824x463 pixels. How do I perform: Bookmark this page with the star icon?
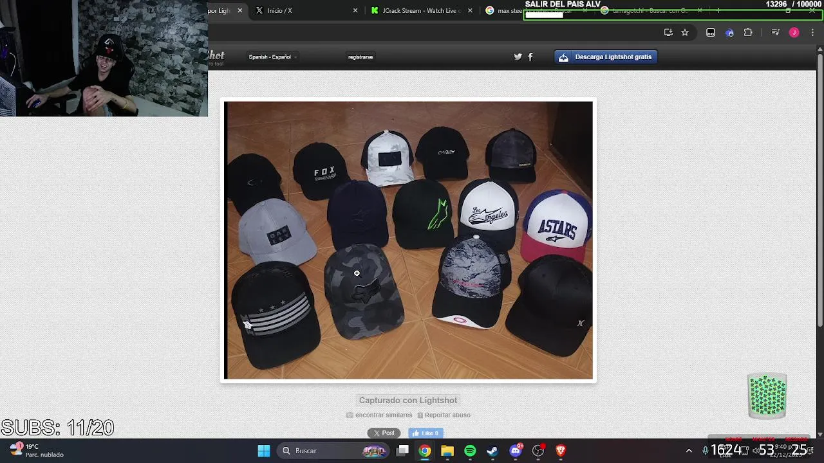pos(685,32)
